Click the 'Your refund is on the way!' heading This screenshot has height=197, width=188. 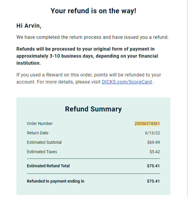tap(93, 11)
